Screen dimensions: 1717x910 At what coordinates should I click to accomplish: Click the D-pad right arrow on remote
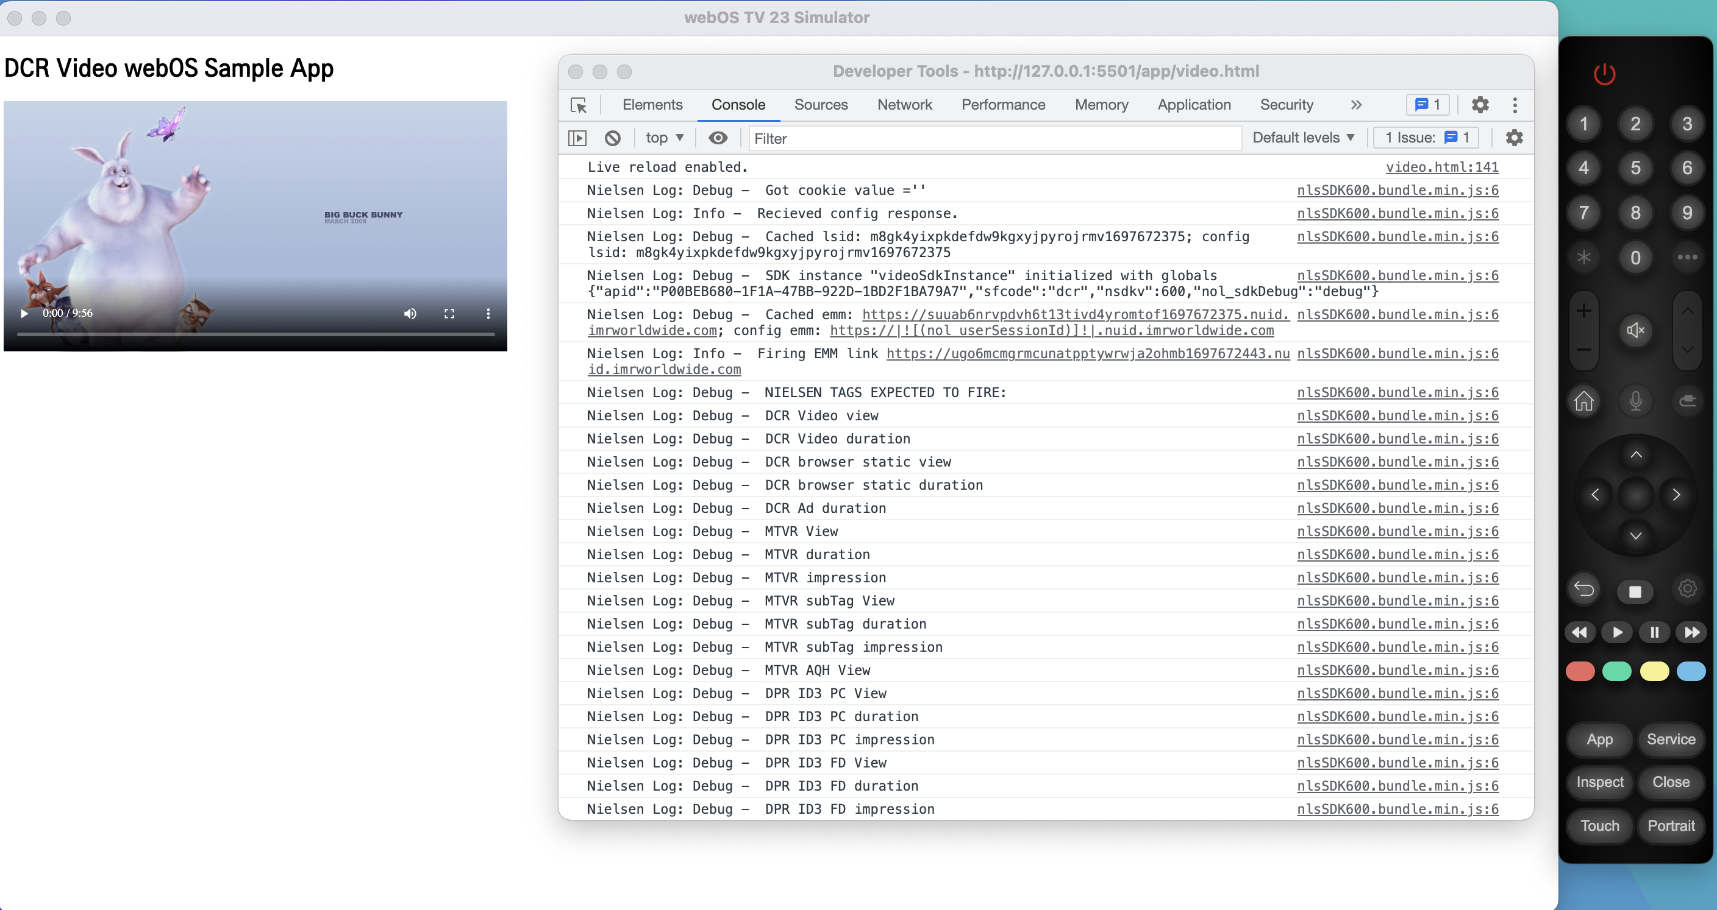1676,495
